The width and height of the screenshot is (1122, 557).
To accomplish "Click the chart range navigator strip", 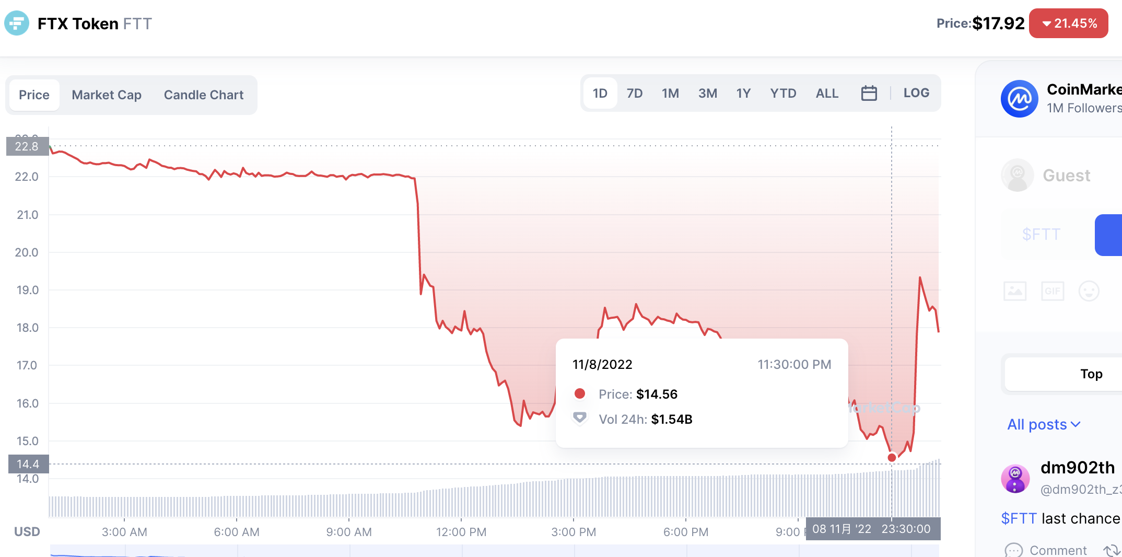I will (x=494, y=551).
